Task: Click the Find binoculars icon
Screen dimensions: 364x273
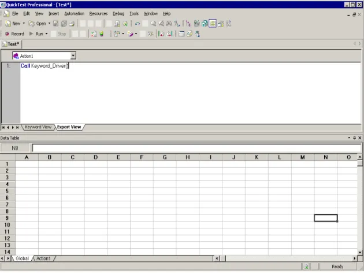Action: pyautogui.click(x=169, y=24)
